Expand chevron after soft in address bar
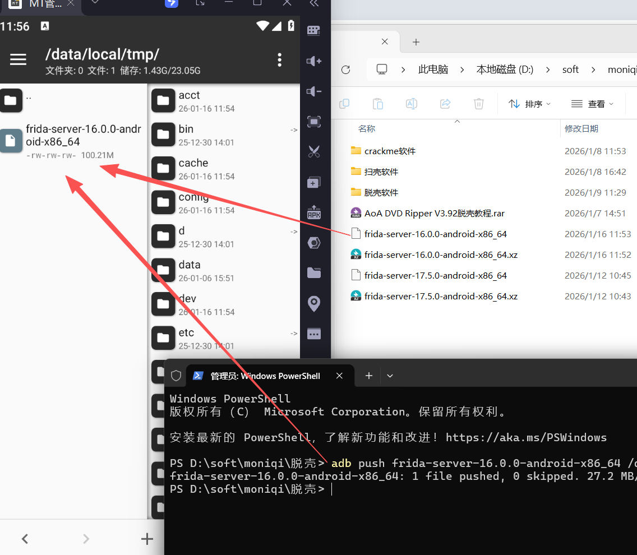Viewport: 637px width, 555px height. (593, 70)
